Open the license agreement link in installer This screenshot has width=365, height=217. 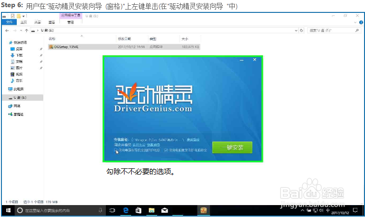click(x=139, y=145)
